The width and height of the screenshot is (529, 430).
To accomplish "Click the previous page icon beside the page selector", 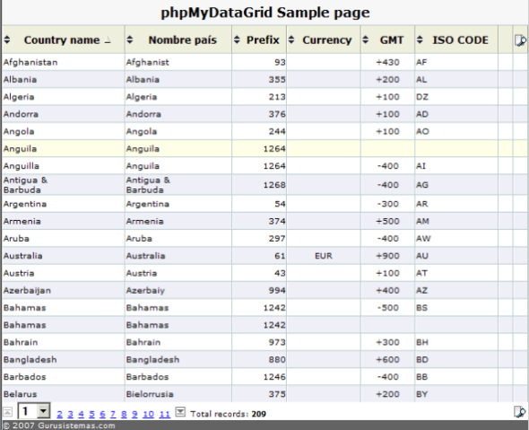I will coord(8,412).
